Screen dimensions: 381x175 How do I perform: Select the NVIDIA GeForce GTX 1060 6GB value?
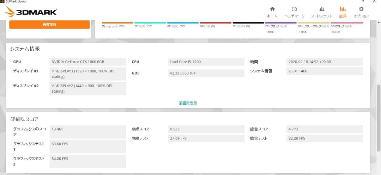pos(88,62)
